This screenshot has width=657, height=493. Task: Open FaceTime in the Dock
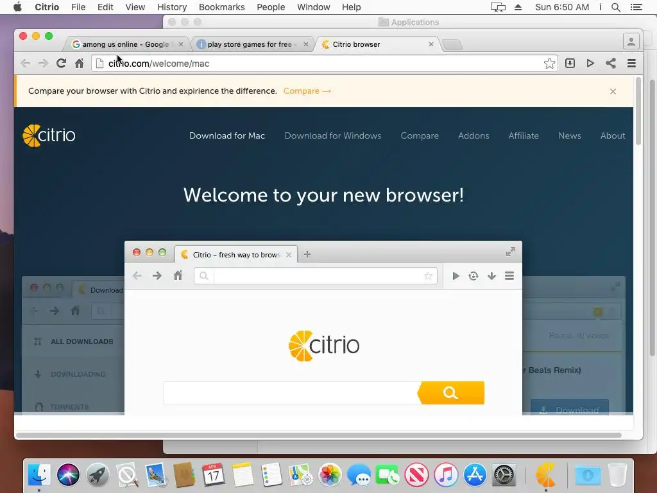[388, 475]
